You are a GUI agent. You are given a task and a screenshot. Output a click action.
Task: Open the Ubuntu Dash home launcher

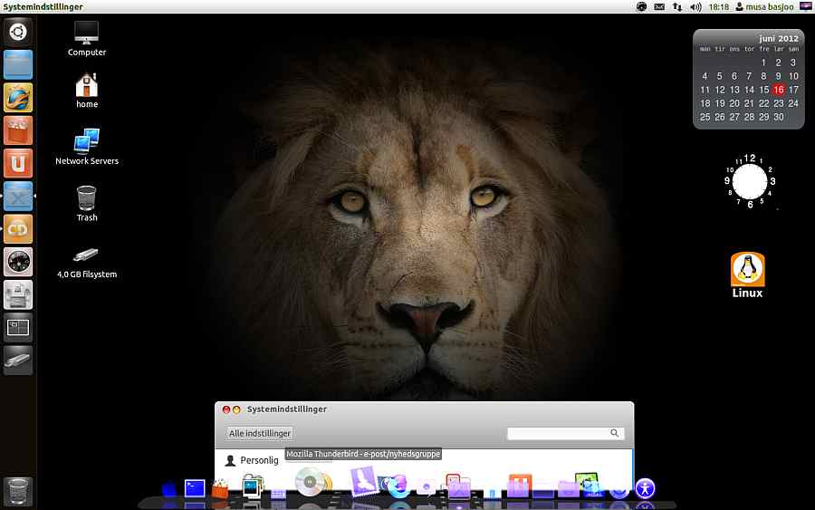pyautogui.click(x=18, y=33)
